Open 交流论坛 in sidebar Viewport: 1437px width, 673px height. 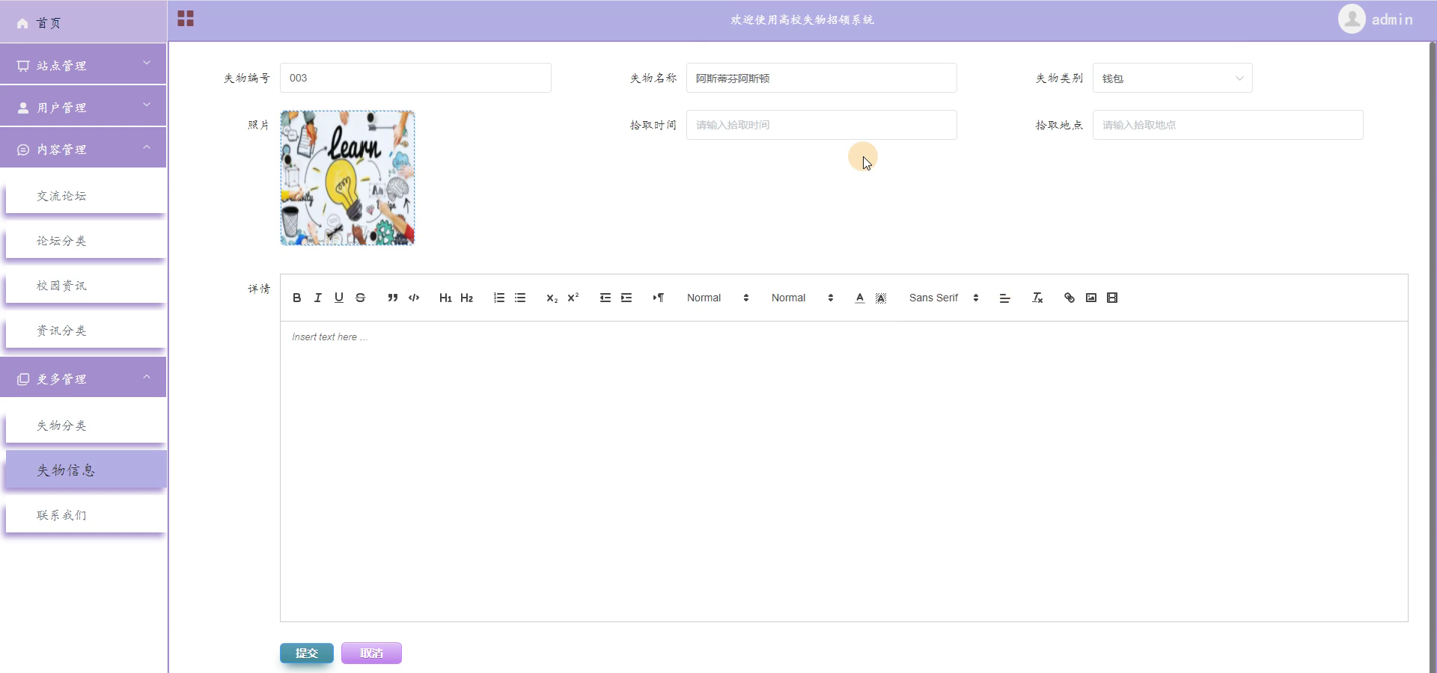86,196
